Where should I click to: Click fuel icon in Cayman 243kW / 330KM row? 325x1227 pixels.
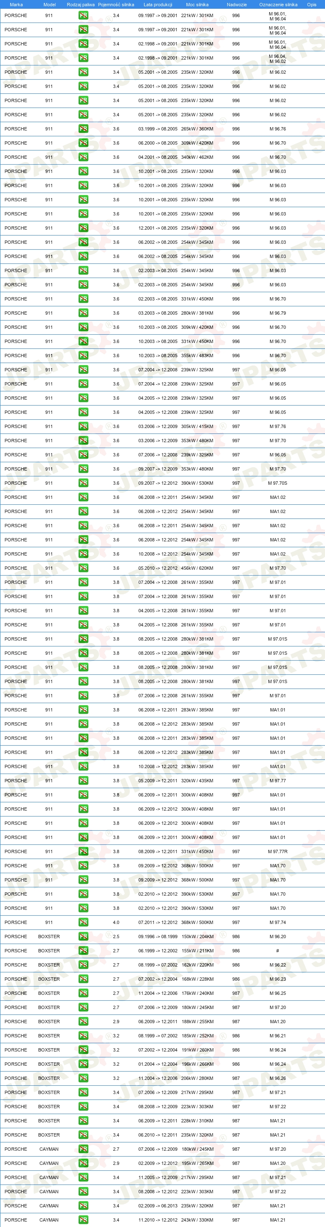pyautogui.click(x=83, y=1220)
